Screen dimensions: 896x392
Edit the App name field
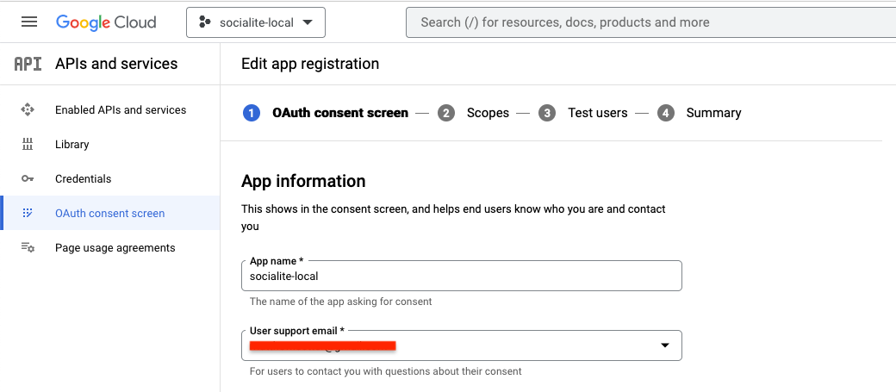(x=462, y=276)
